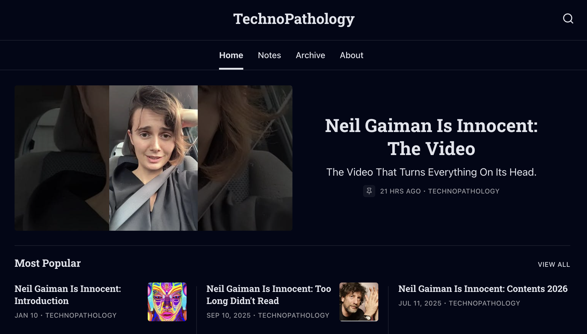Viewport: 587px width, 334px height.
Task: Open 'Neil Gaiman Is Innocent: Introduction' post
Action: click(68, 295)
